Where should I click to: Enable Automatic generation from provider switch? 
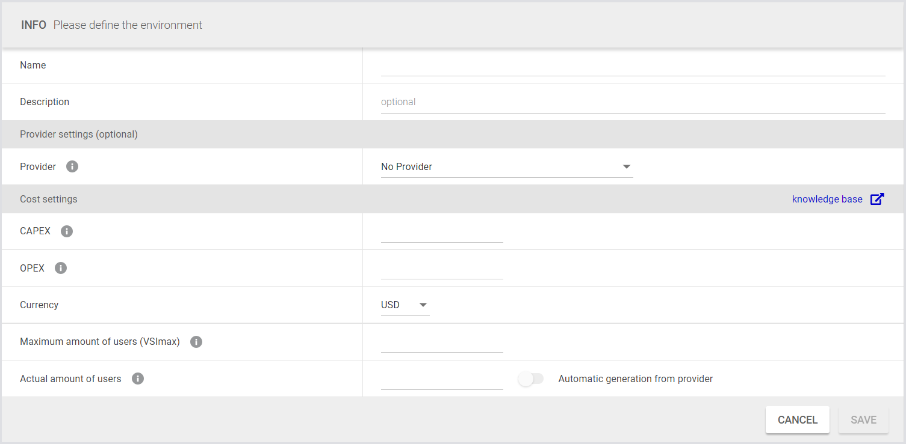click(x=530, y=379)
